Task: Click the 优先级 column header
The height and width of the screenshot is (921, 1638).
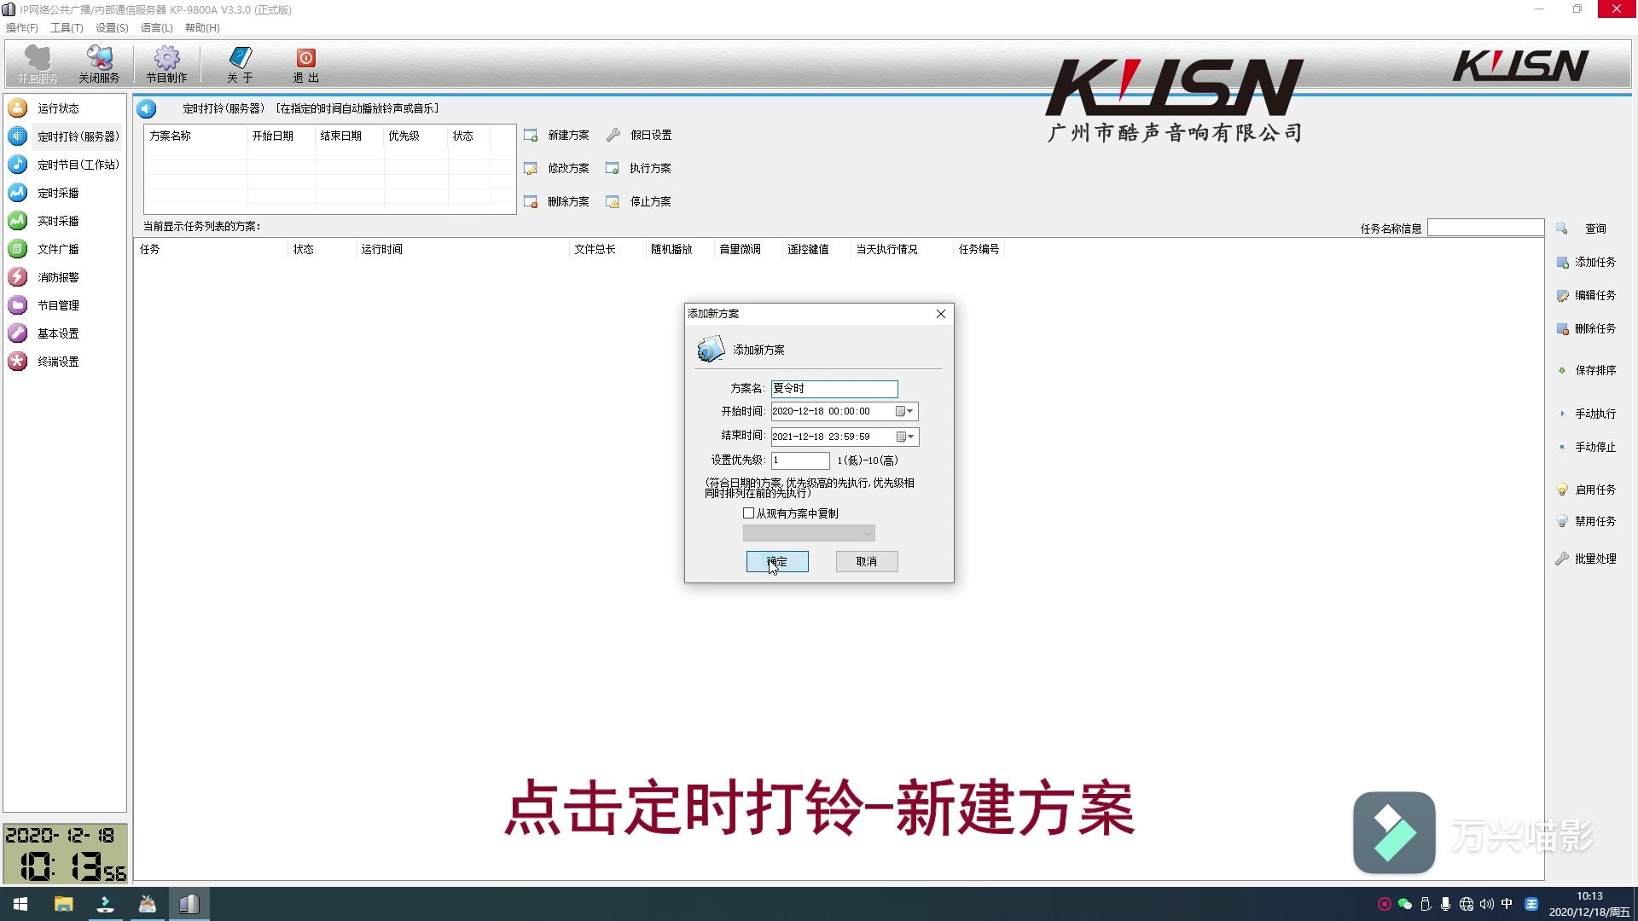Action: tap(415, 136)
